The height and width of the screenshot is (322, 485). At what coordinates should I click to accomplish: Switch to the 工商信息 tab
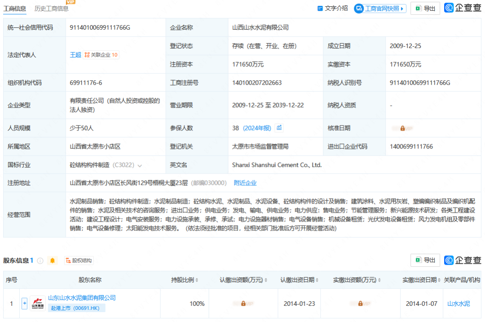pyautogui.click(x=14, y=9)
